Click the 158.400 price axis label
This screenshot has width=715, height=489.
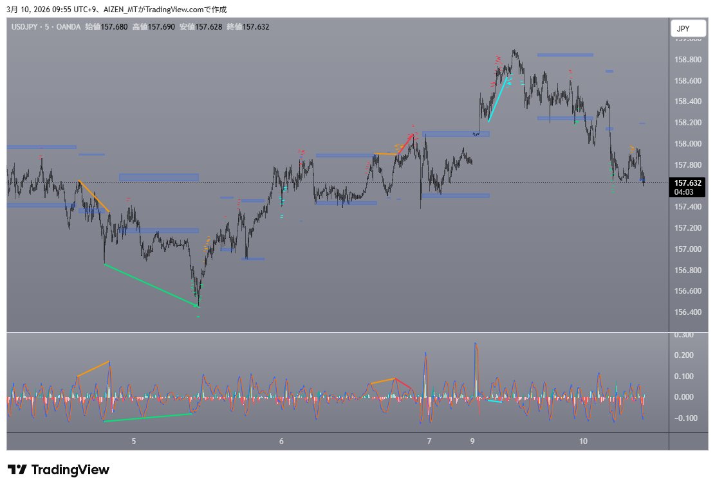pos(687,102)
